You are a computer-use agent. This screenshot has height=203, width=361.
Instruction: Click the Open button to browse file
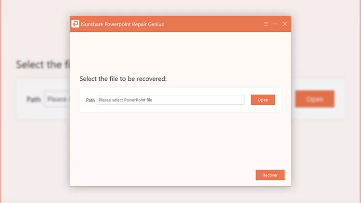[x=263, y=100]
